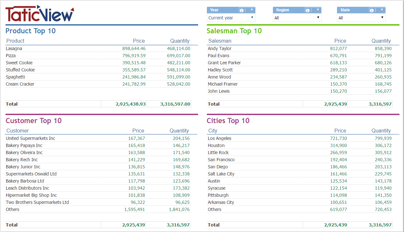The height and width of the screenshot is (232, 404).
Task: Open the Current year dropdown
Action: [231, 18]
